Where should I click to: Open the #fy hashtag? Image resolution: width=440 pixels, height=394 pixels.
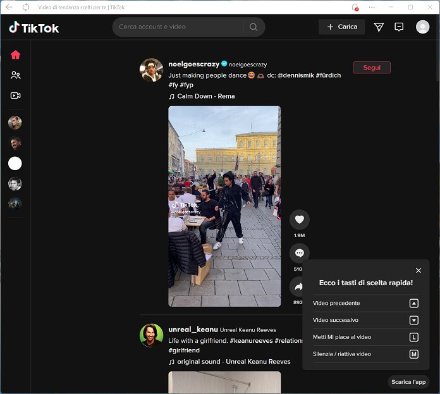coord(173,85)
